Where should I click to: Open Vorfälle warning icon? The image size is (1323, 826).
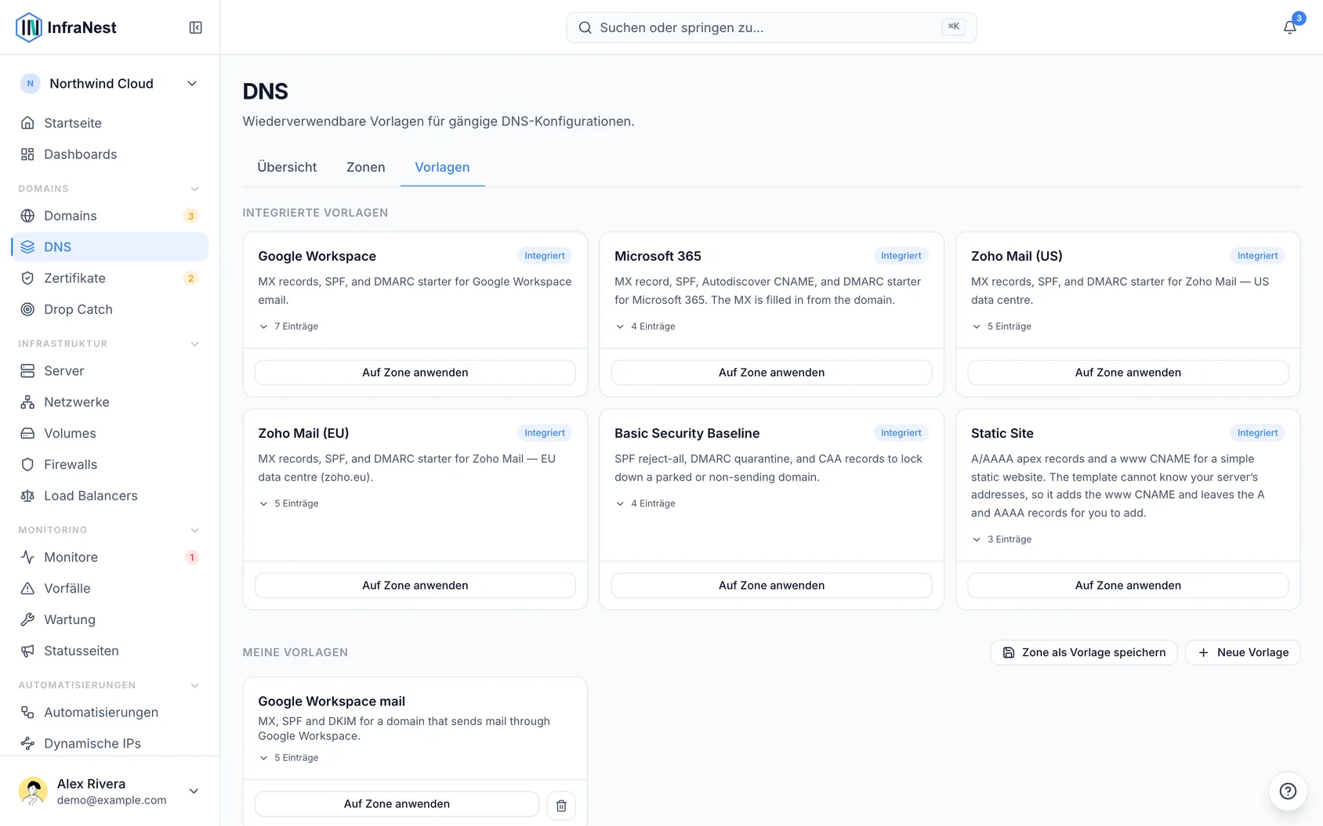(x=27, y=588)
